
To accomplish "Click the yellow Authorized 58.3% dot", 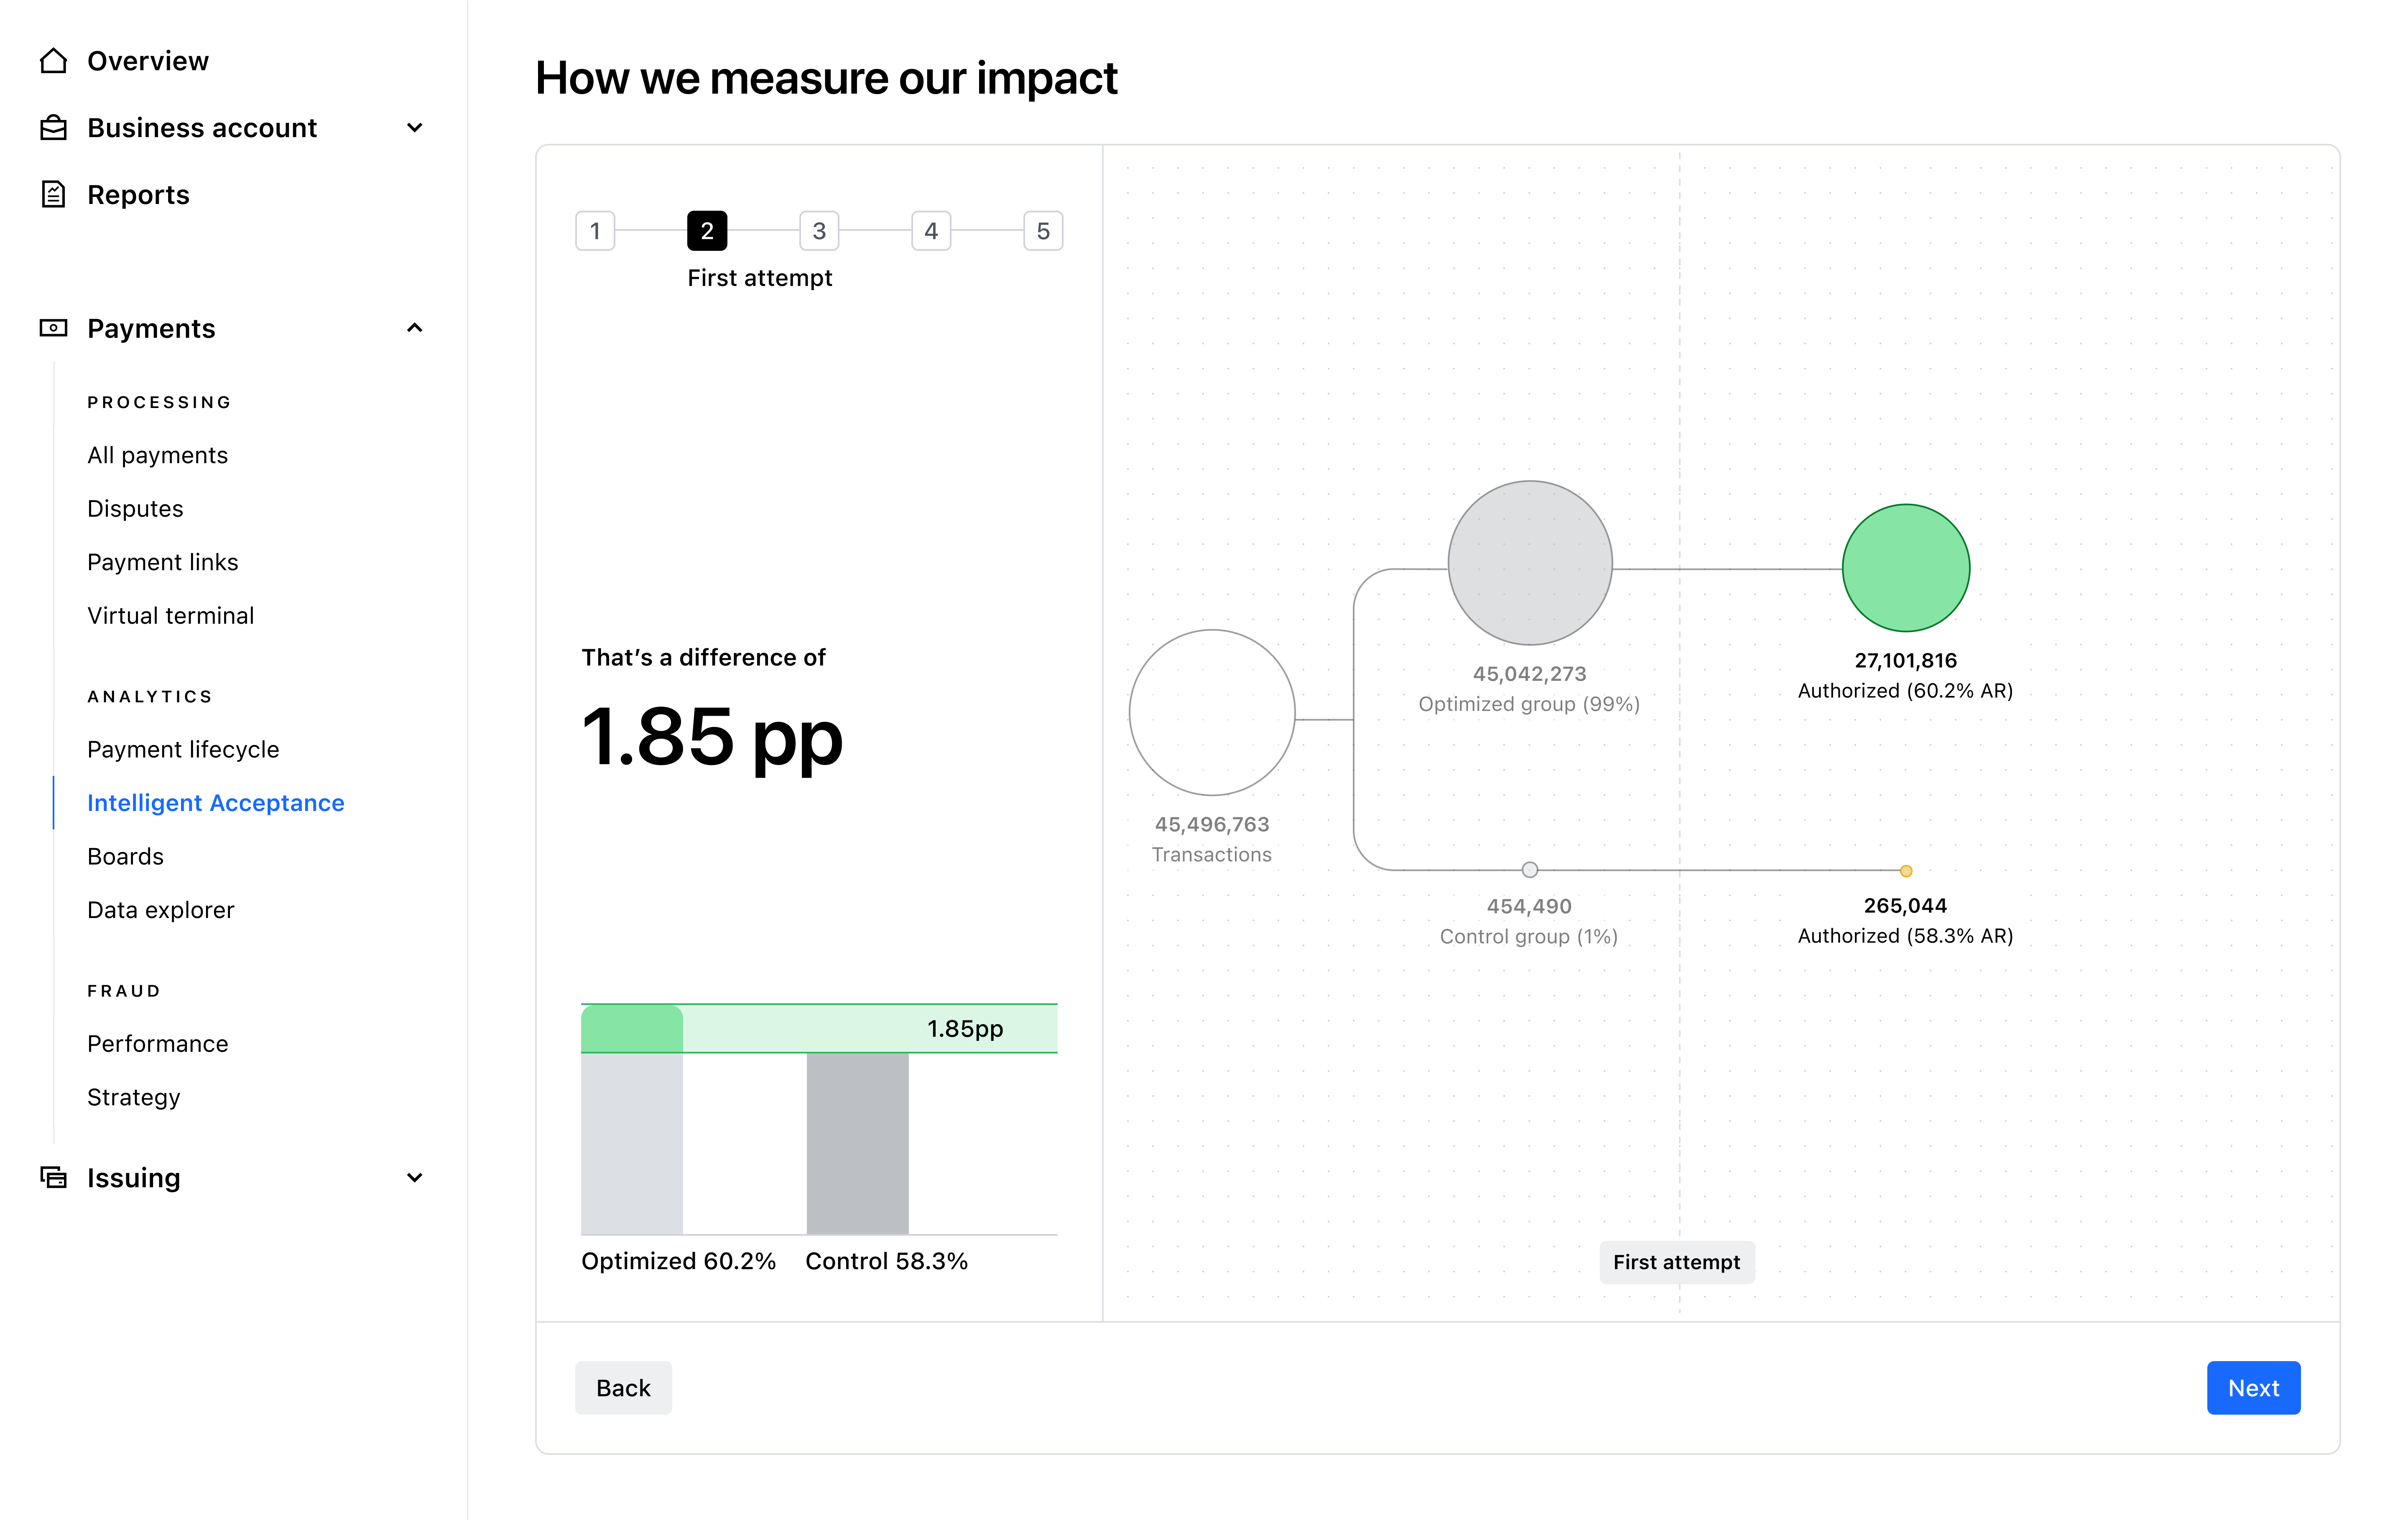I will pos(1906,871).
